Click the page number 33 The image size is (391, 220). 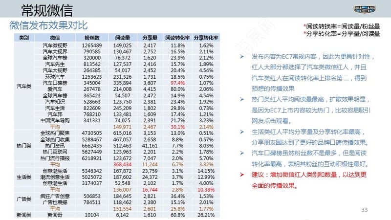coord(364,210)
